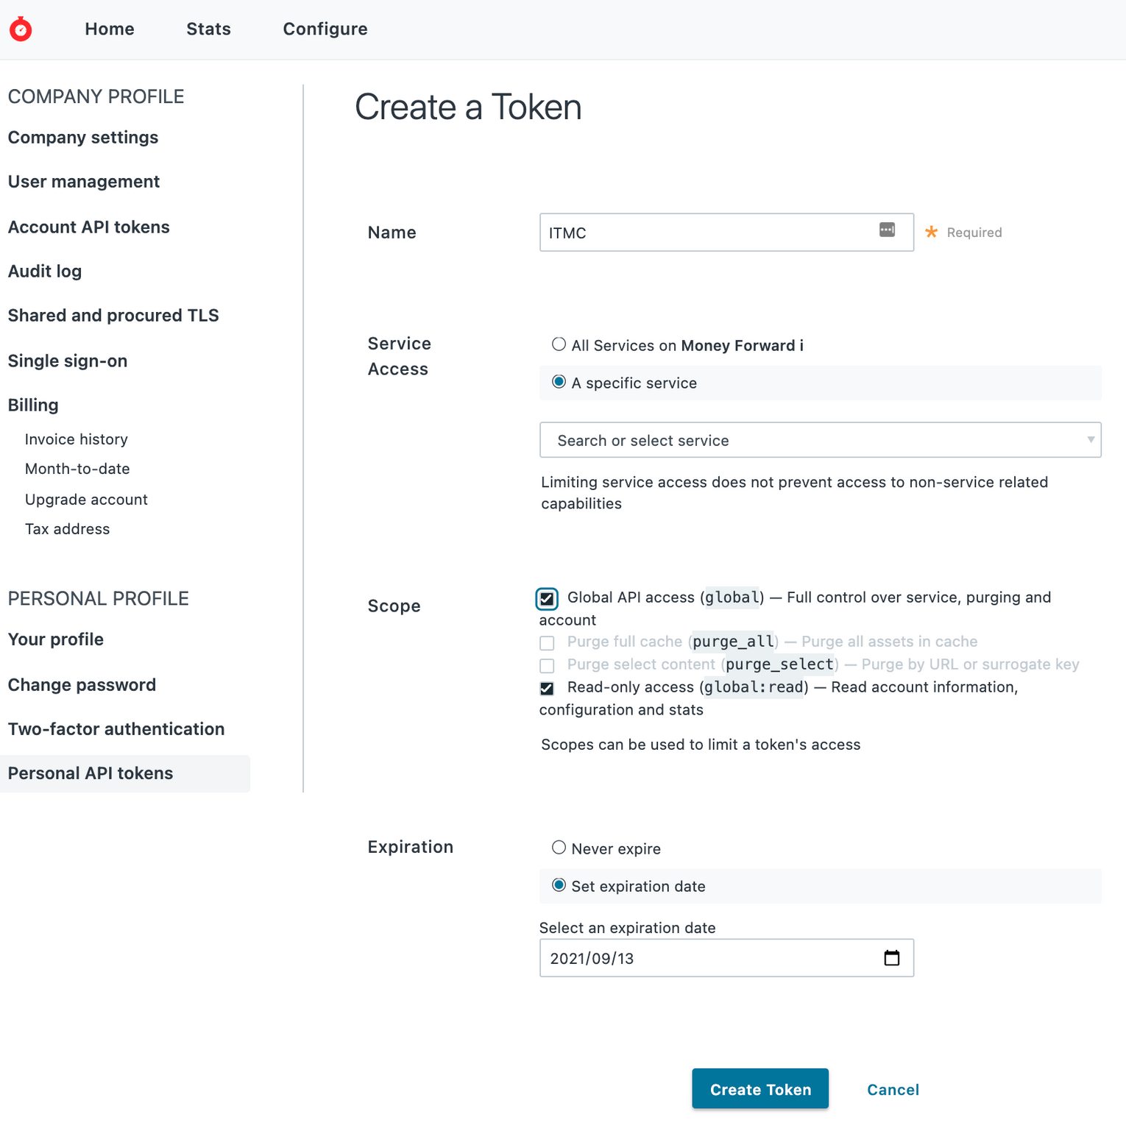1126x1142 pixels.
Task: View the Audit log
Action: click(45, 272)
